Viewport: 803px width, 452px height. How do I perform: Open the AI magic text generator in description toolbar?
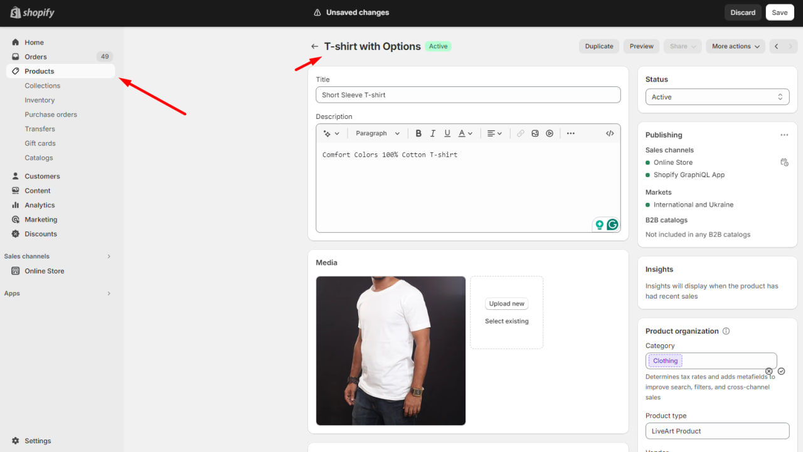[331, 133]
